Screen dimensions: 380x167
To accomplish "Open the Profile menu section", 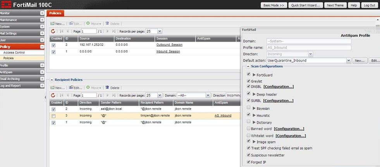I will point(22,66).
